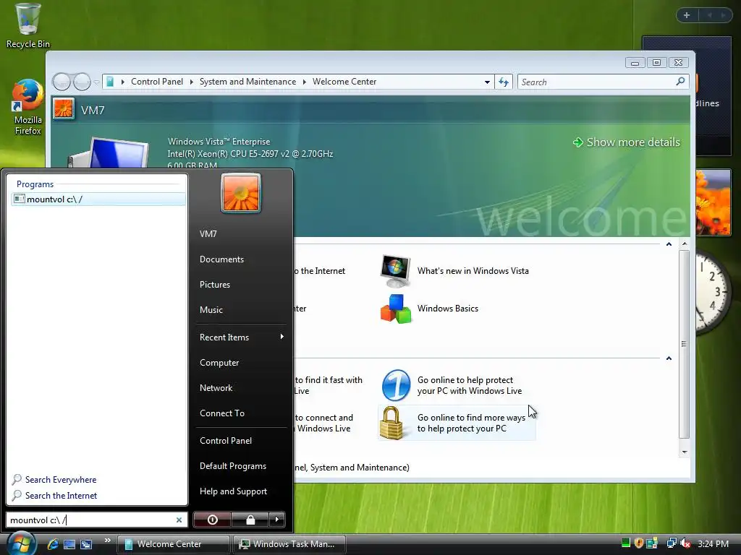Select the mountvol c:\ / program result

point(98,199)
